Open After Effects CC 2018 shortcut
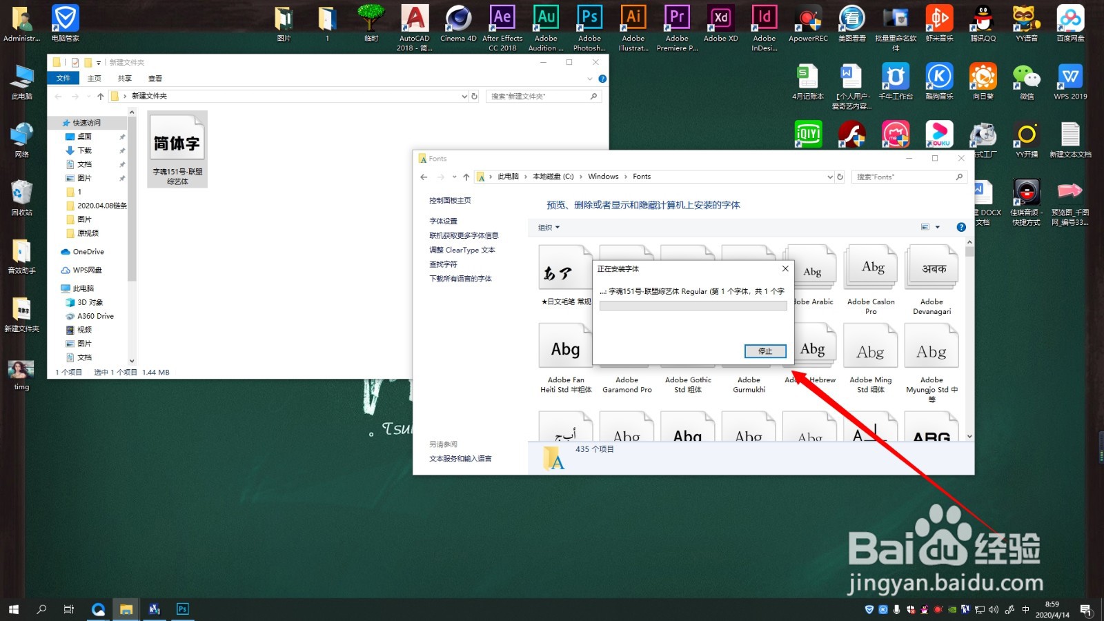 click(502, 28)
